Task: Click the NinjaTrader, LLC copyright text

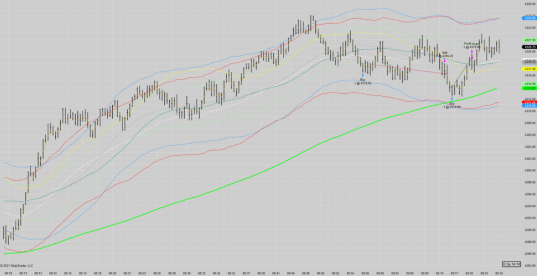Action: pyautogui.click(x=17, y=265)
